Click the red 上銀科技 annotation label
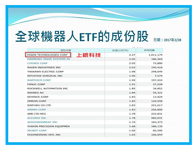The width and height of the screenshot is (196, 150). (x=88, y=56)
